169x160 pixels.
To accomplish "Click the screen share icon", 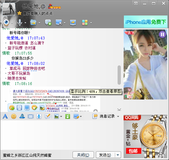I will pos(73,22).
